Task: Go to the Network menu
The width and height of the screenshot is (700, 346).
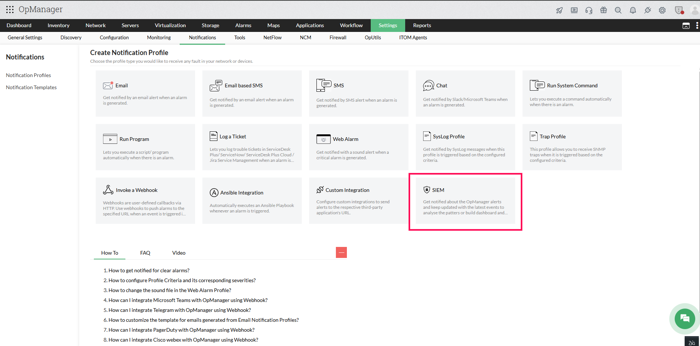Action: pos(96,25)
